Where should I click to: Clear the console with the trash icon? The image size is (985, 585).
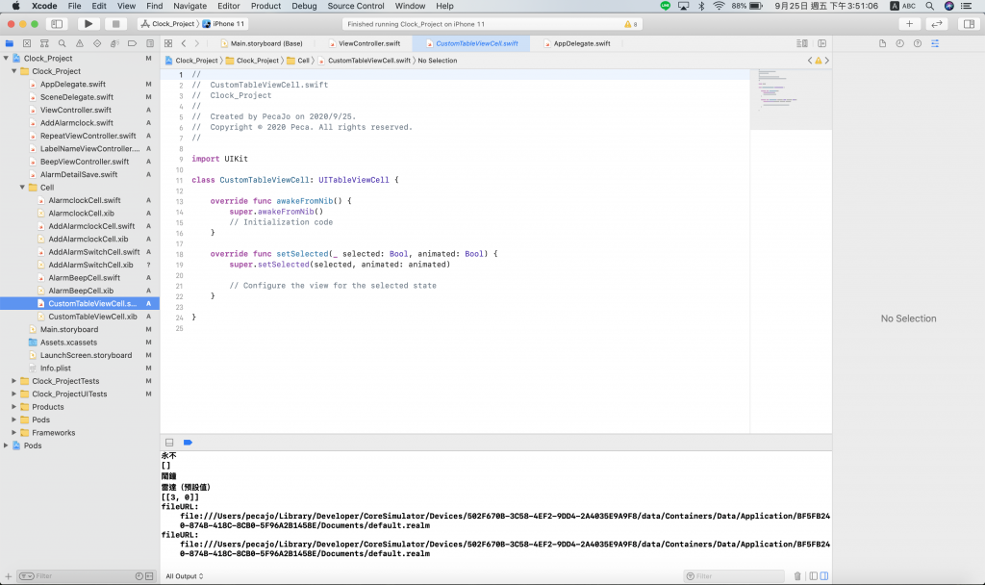[x=797, y=576]
